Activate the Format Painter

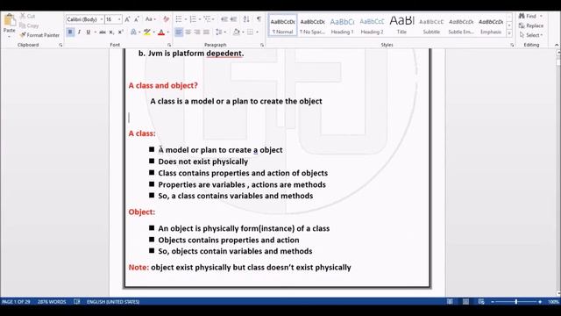tap(39, 35)
